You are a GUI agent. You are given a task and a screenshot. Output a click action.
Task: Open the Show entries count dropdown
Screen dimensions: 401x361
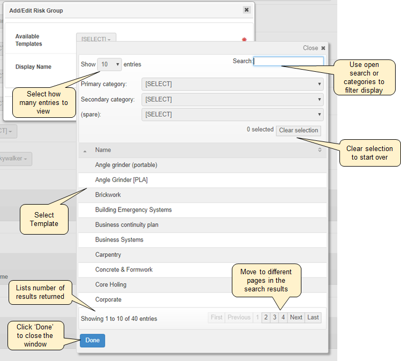110,64
